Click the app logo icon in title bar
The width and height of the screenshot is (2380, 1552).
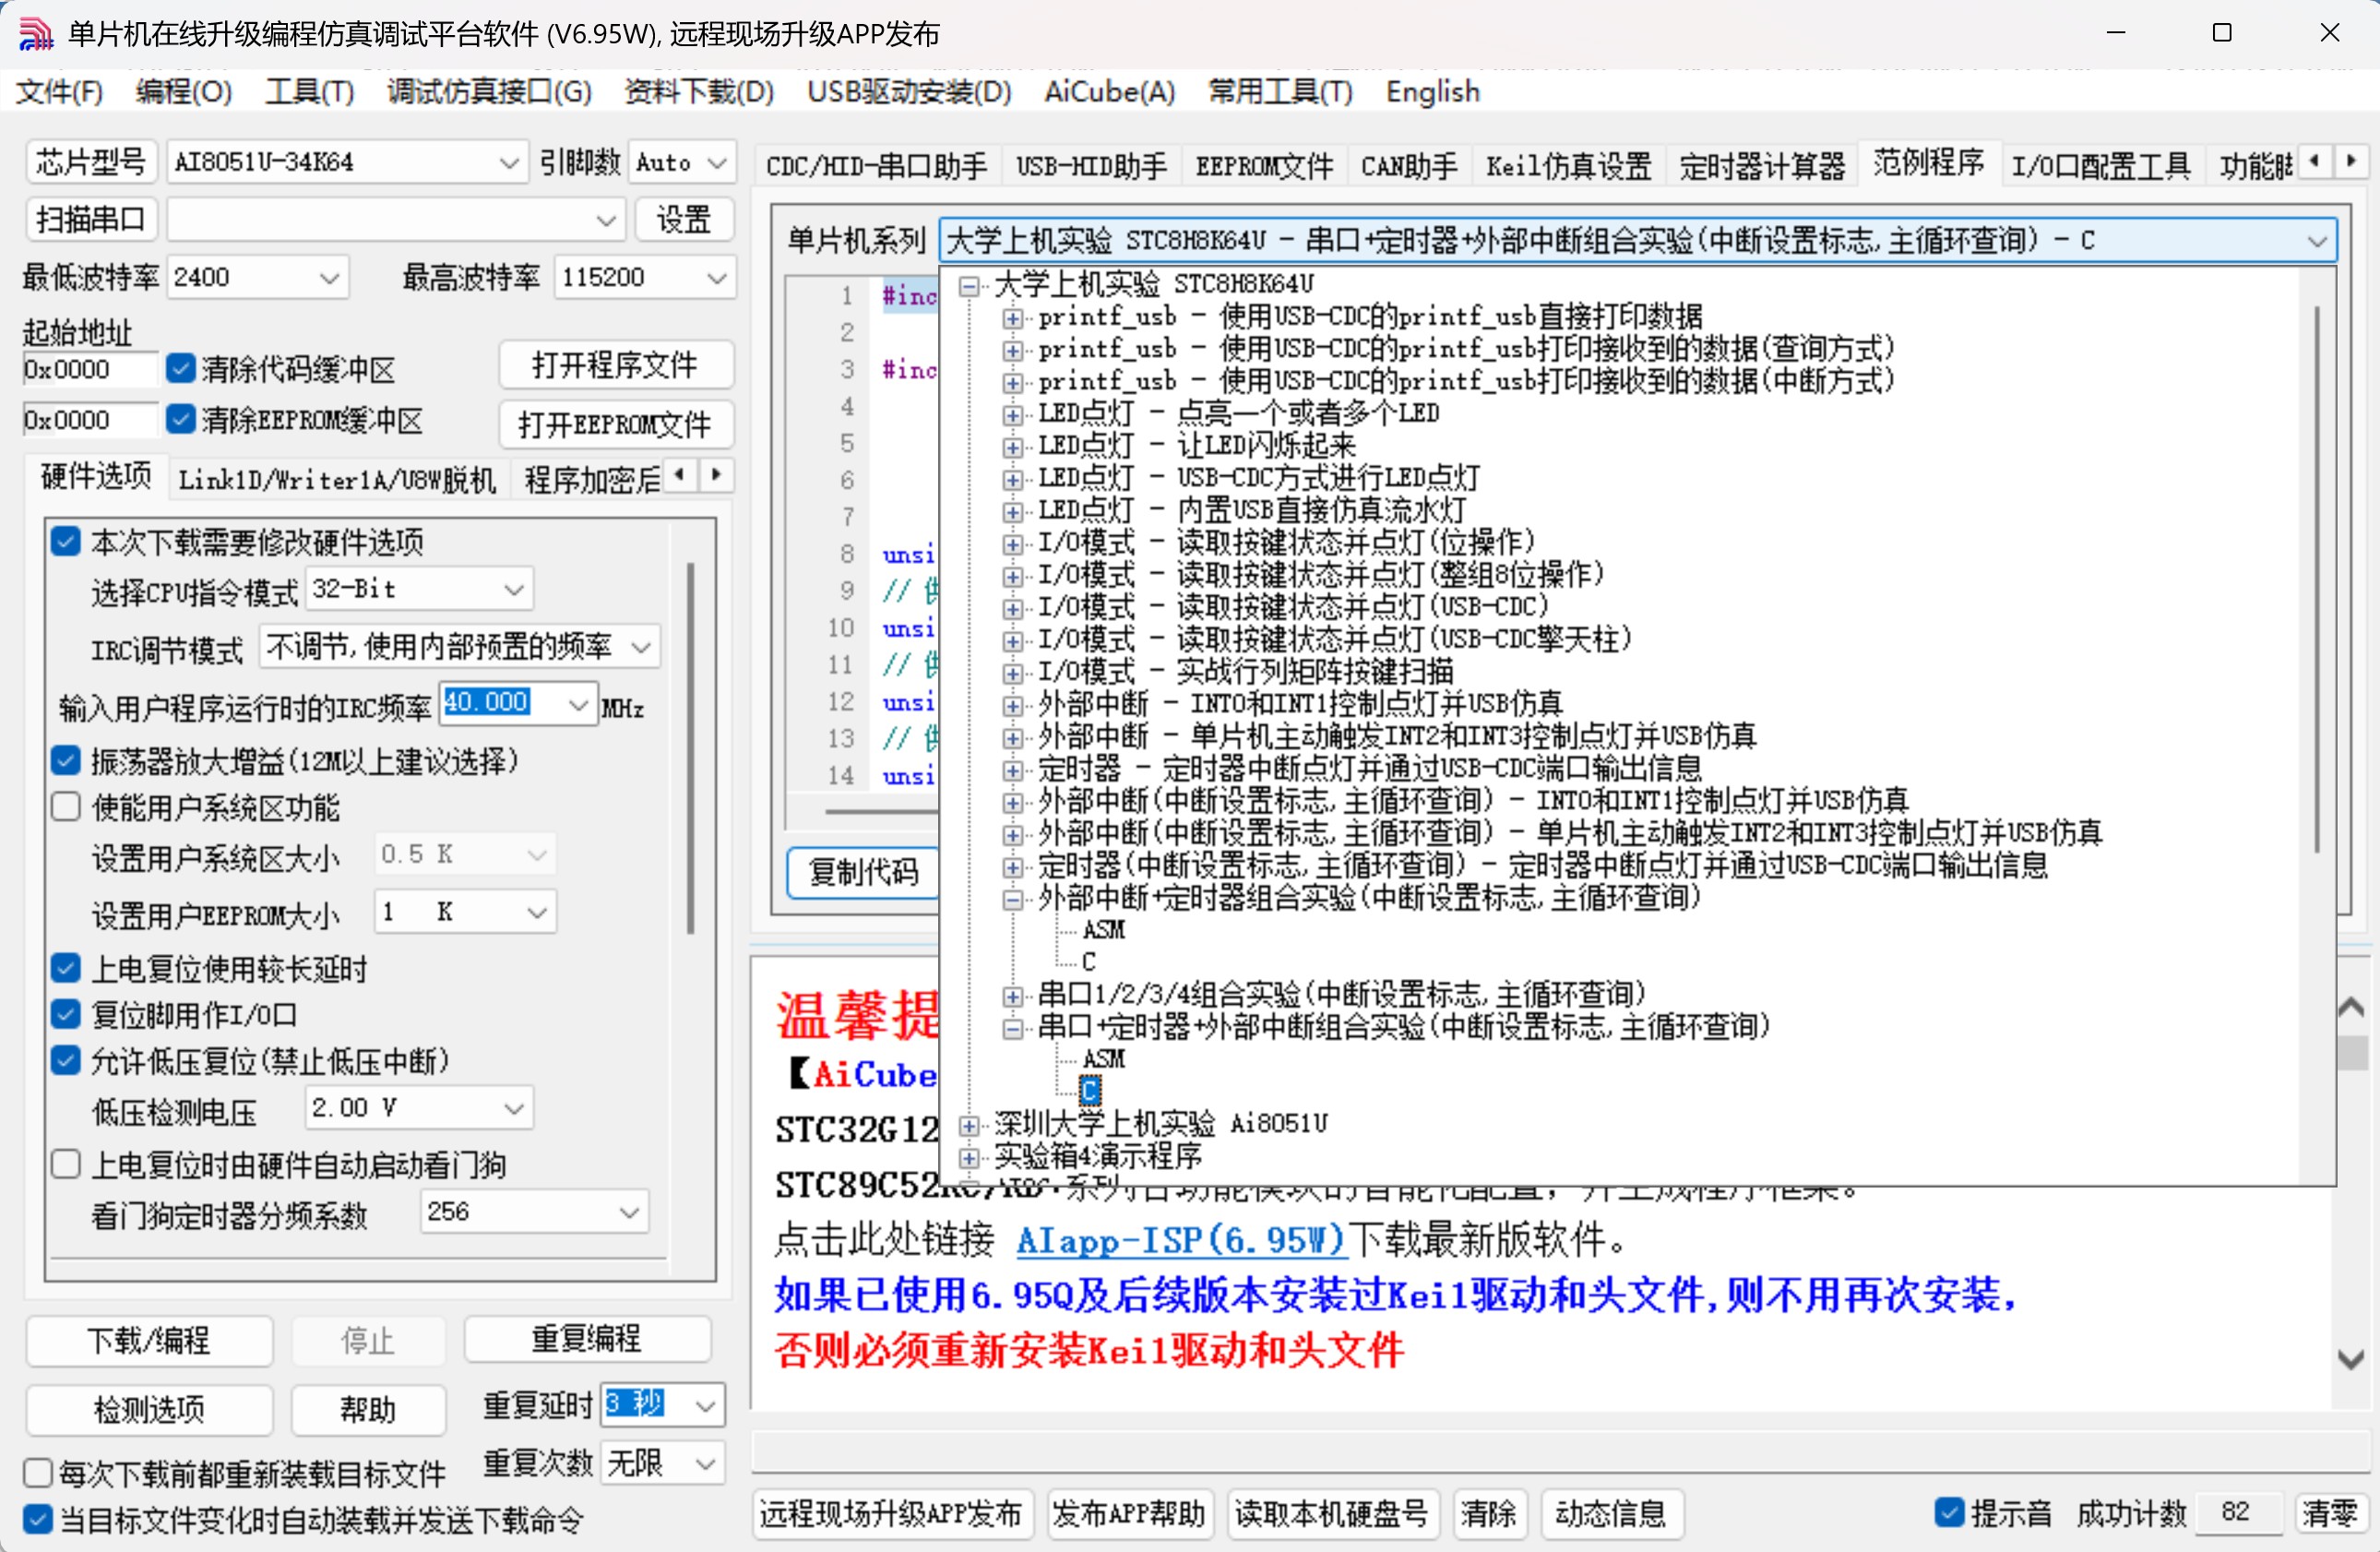point(36,33)
